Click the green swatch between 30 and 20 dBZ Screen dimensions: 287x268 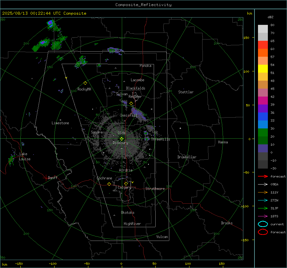click(263, 133)
